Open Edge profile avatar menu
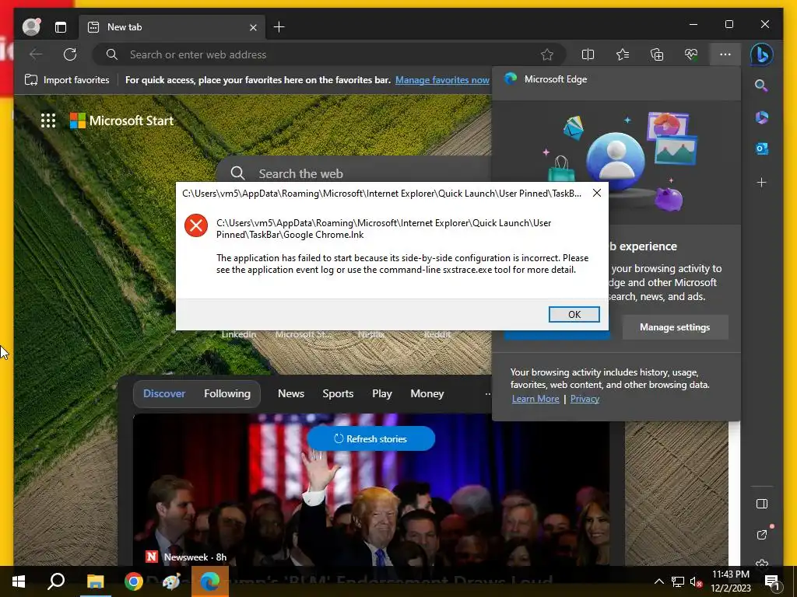The image size is (797, 597). coord(31,27)
